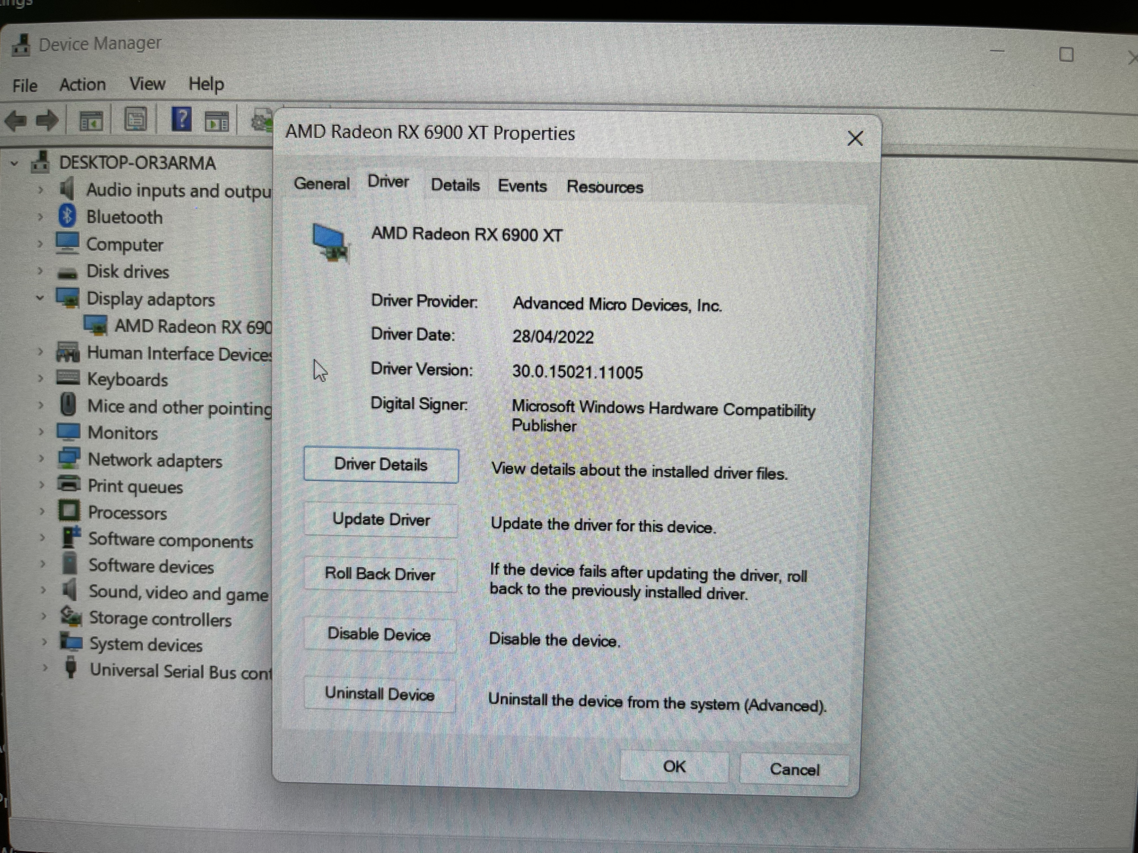Click the Forward arrow toolbar icon
This screenshot has height=853, width=1138.
[x=47, y=121]
